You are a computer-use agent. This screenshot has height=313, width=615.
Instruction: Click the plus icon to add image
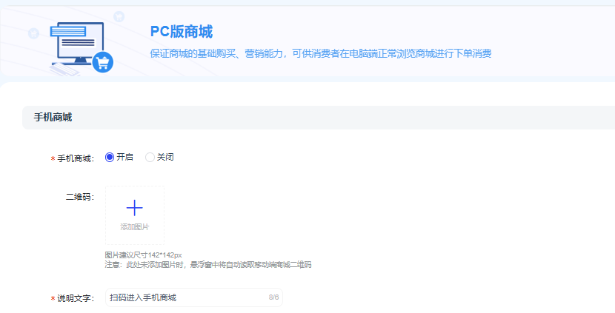click(134, 208)
